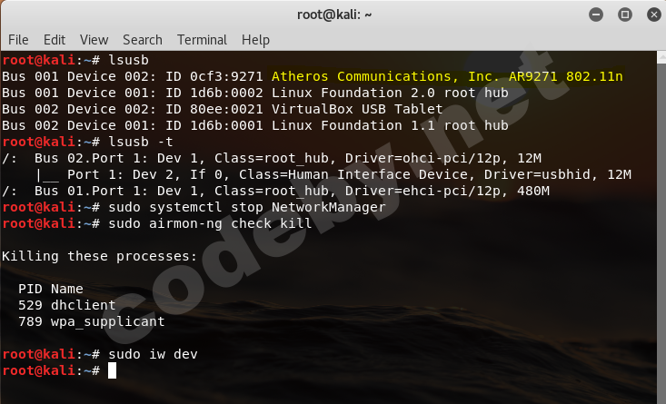
Task: Click the 'sudo airmon-ng check kill' command
Action: [210, 223]
